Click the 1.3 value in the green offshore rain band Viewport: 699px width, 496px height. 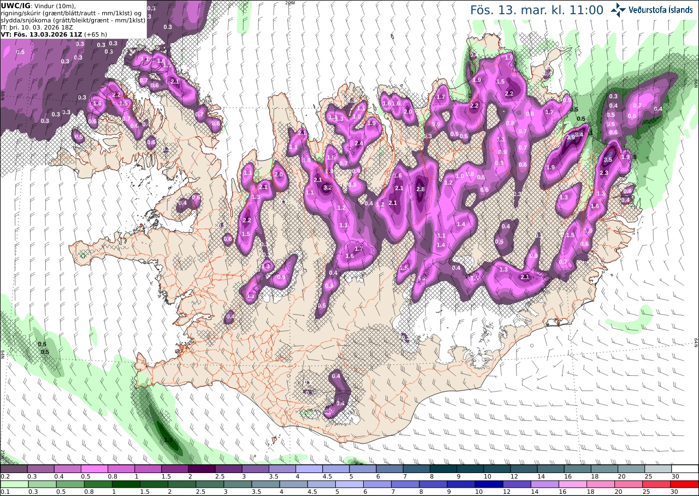(168, 439)
